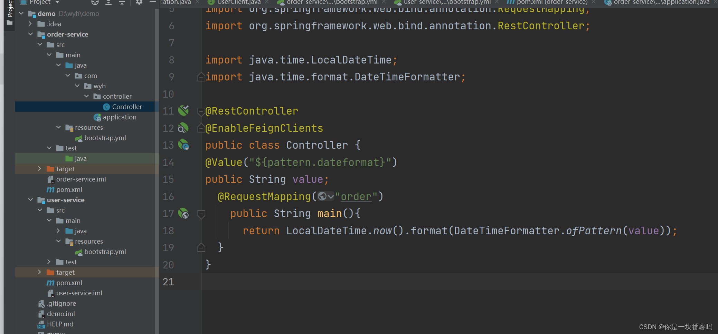718x334 pixels.
Task: Click the ofPattern method call
Action: click(x=594, y=231)
